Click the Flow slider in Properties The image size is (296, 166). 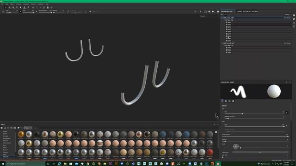254,127
